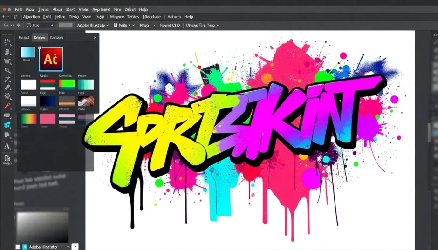Click the magnifier zoom tool in left toolbar

coord(7,70)
